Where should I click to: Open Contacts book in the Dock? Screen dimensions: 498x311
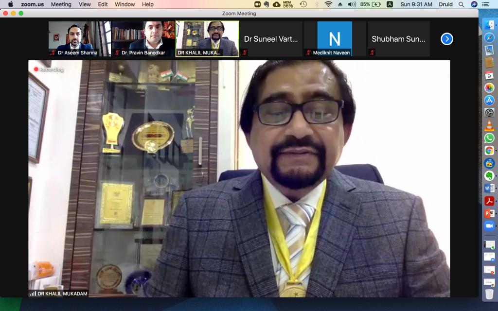click(489, 63)
